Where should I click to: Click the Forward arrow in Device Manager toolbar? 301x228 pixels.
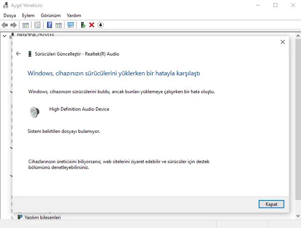coord(14,25)
